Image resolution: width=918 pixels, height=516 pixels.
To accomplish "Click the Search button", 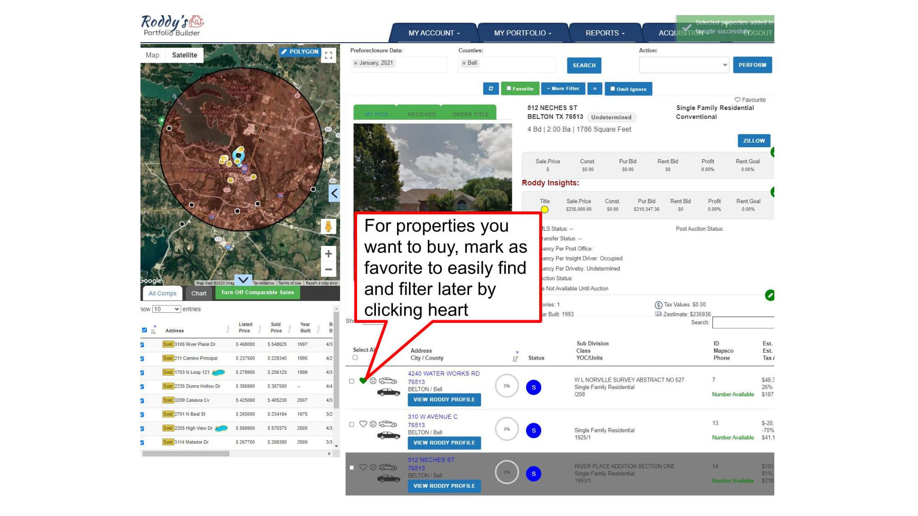I will (x=584, y=65).
